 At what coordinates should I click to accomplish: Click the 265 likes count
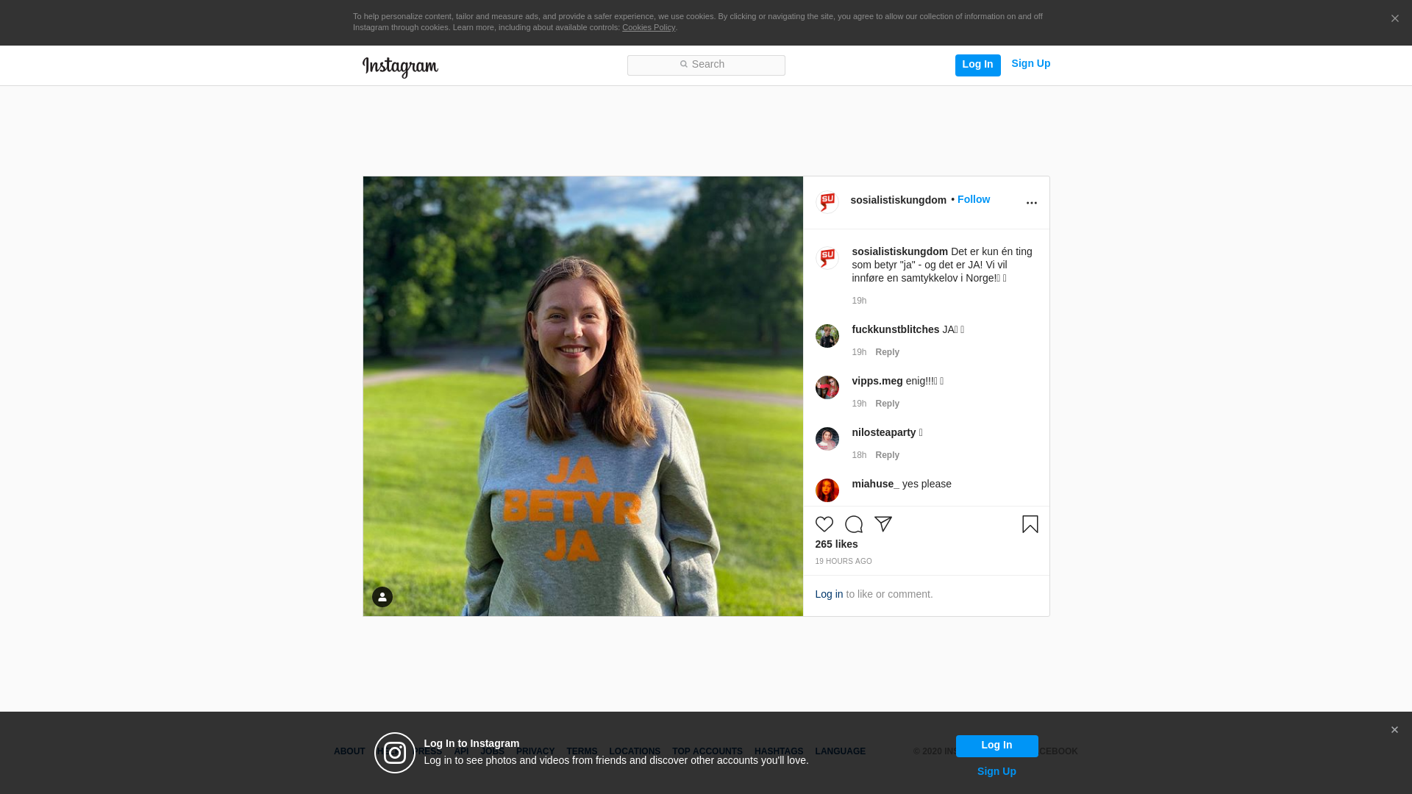(x=836, y=545)
